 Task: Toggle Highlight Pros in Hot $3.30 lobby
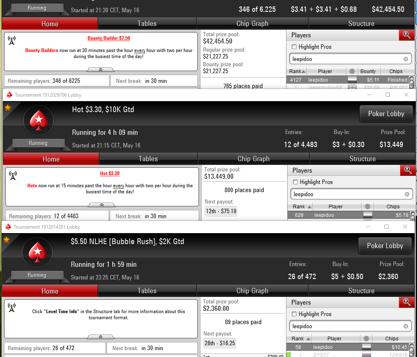pyautogui.click(x=295, y=182)
